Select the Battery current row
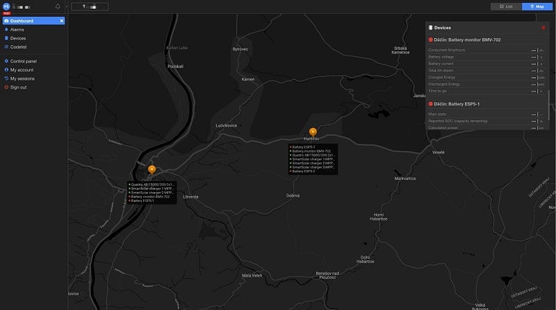Image resolution: width=556 pixels, height=310 pixels. pos(486,64)
